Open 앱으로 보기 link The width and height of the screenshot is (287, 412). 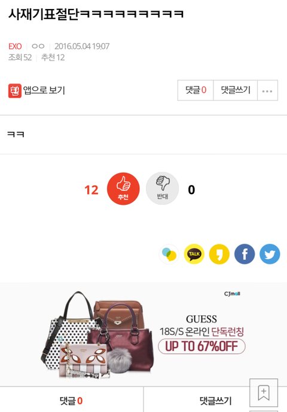pos(44,90)
